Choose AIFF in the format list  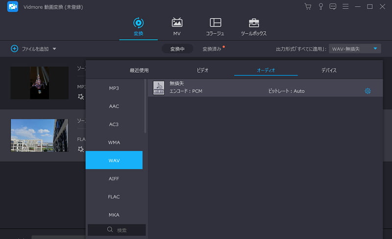click(x=114, y=178)
